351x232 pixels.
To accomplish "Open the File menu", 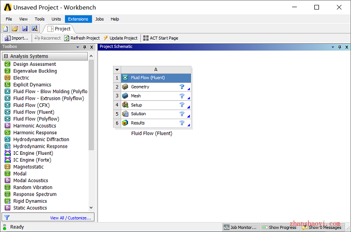I will (x=9, y=19).
